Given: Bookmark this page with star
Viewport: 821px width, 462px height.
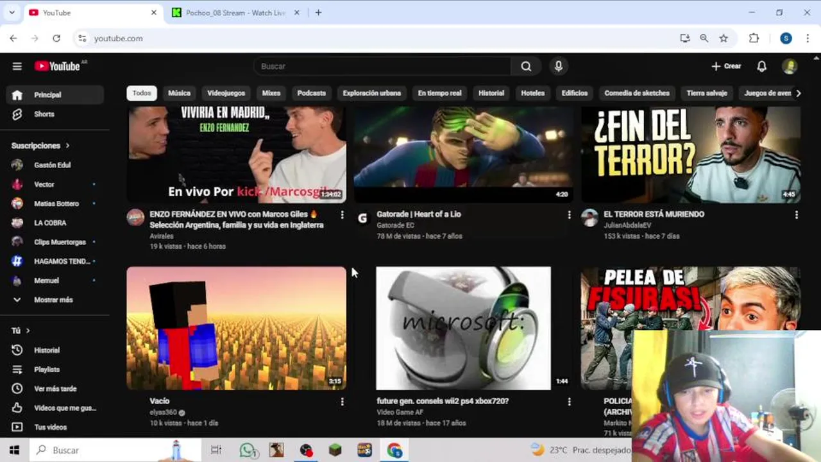Looking at the screenshot, I should (x=724, y=38).
